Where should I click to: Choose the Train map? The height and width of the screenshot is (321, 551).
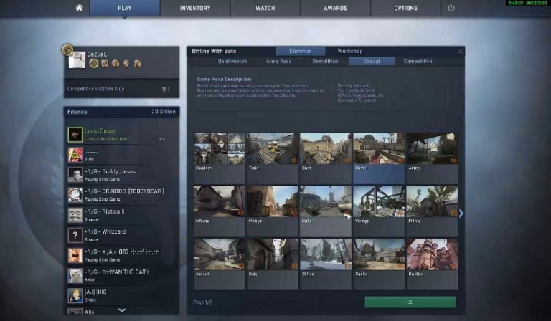click(273, 158)
